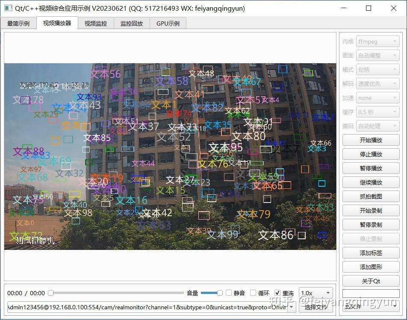The width and height of the screenshot is (407, 320).
Task: Switch to the 最简示例 tab
Action: click(x=18, y=23)
